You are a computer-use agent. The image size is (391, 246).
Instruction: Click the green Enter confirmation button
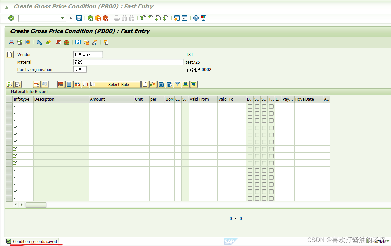tap(10, 18)
